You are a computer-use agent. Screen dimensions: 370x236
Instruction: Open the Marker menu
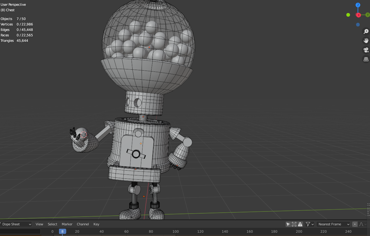(x=67, y=224)
